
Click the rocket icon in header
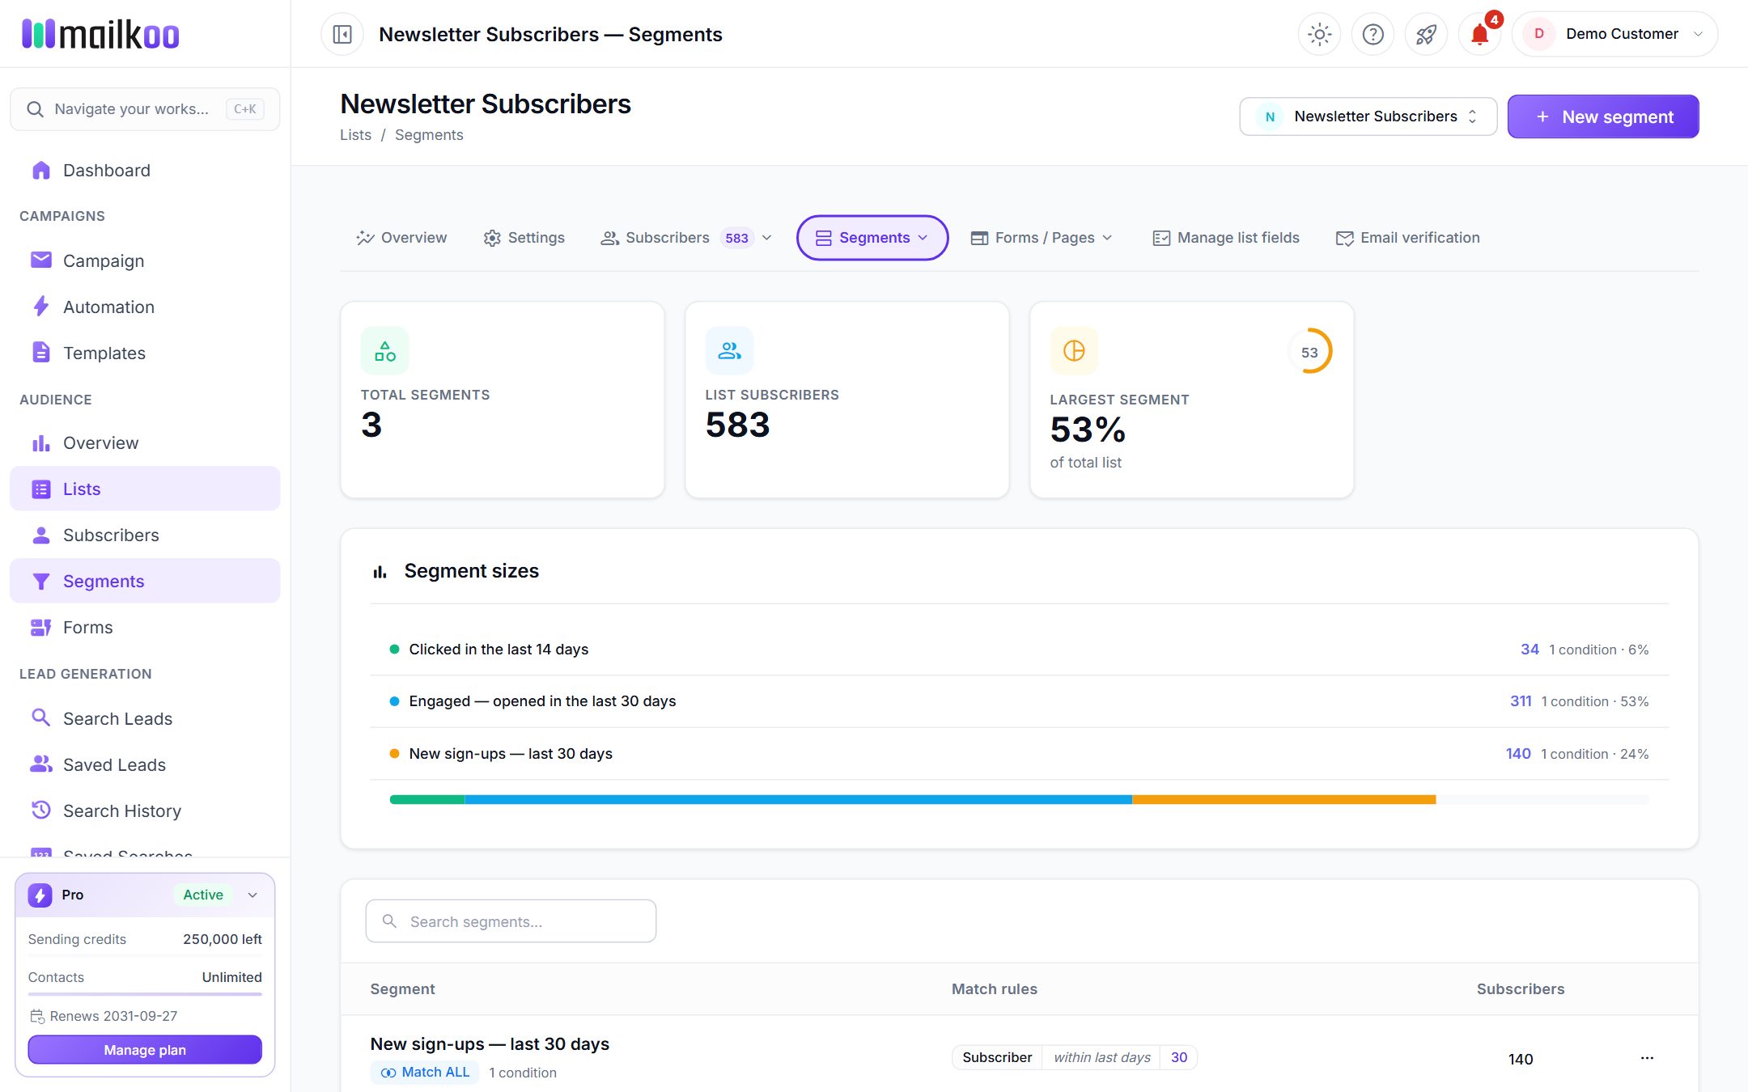tap(1426, 34)
